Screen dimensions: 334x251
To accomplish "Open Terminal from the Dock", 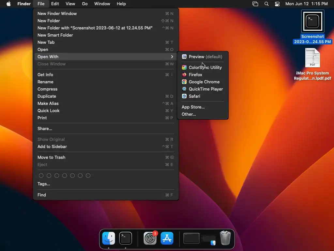I will tap(126, 238).
